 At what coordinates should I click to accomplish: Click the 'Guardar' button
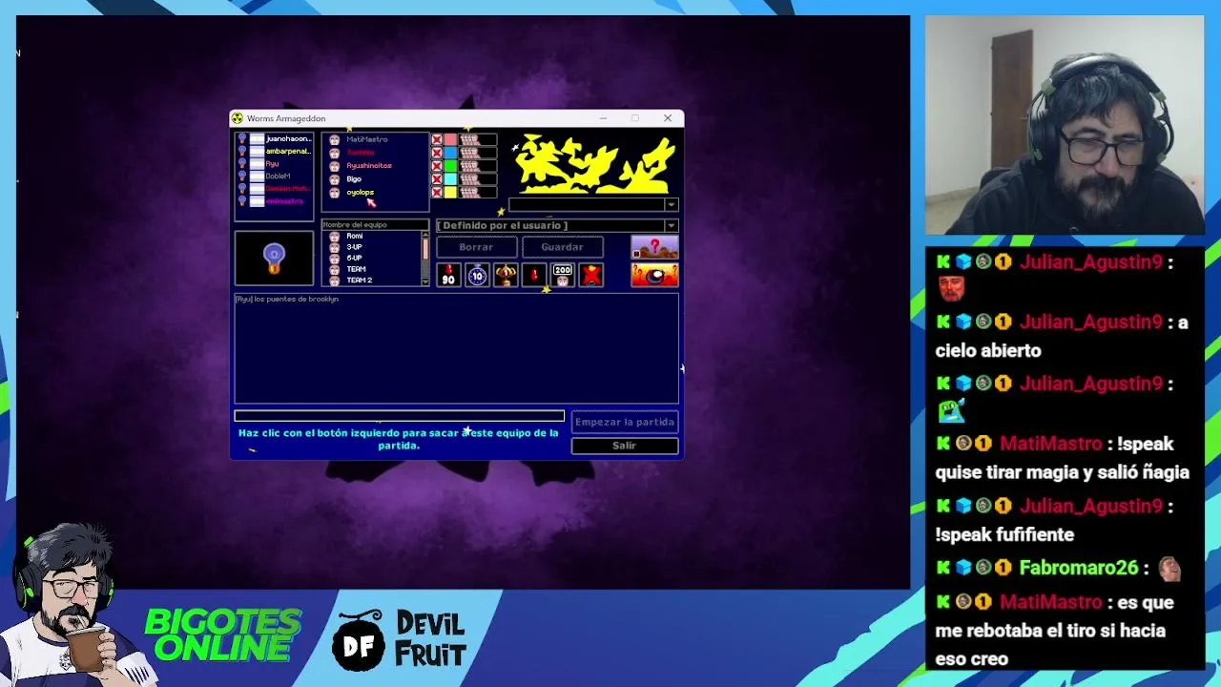click(x=562, y=247)
